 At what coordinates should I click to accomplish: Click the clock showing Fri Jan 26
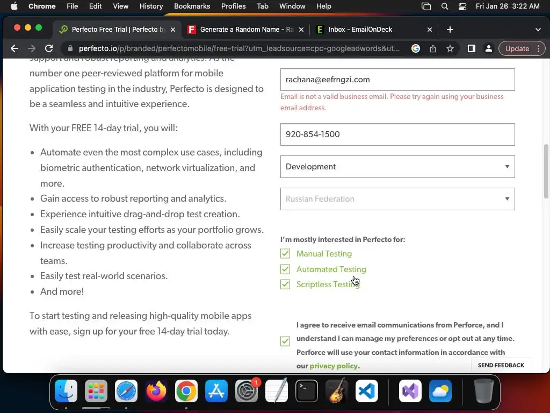click(507, 6)
